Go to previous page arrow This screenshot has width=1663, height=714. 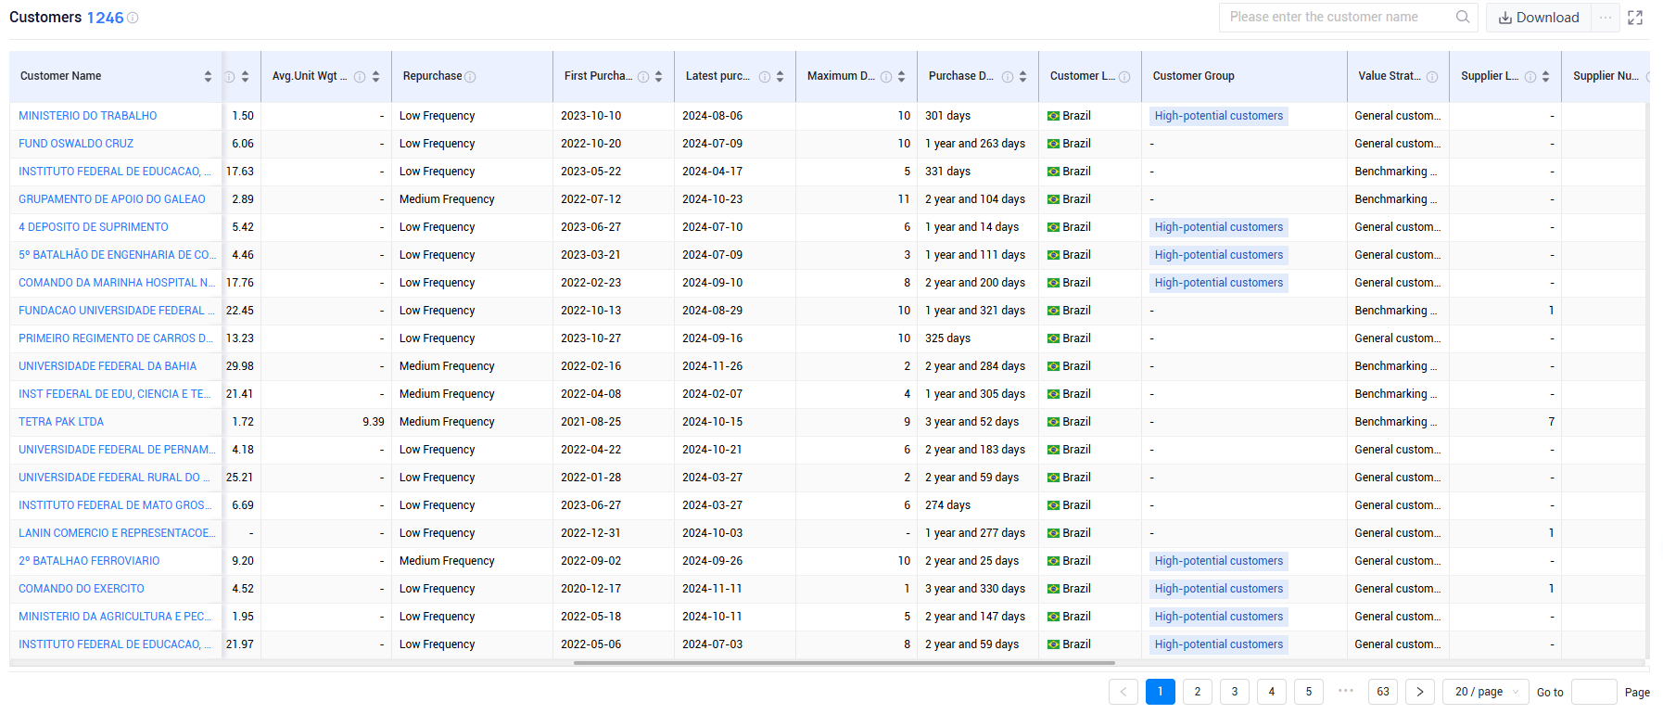tap(1123, 692)
